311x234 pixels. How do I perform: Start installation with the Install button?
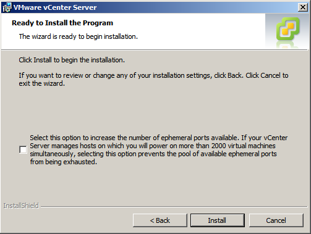coord(218,220)
